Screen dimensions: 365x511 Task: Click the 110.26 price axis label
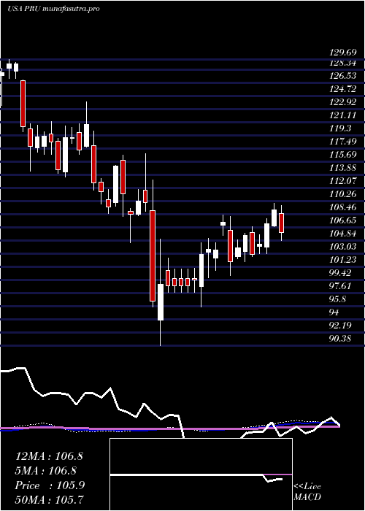point(342,194)
